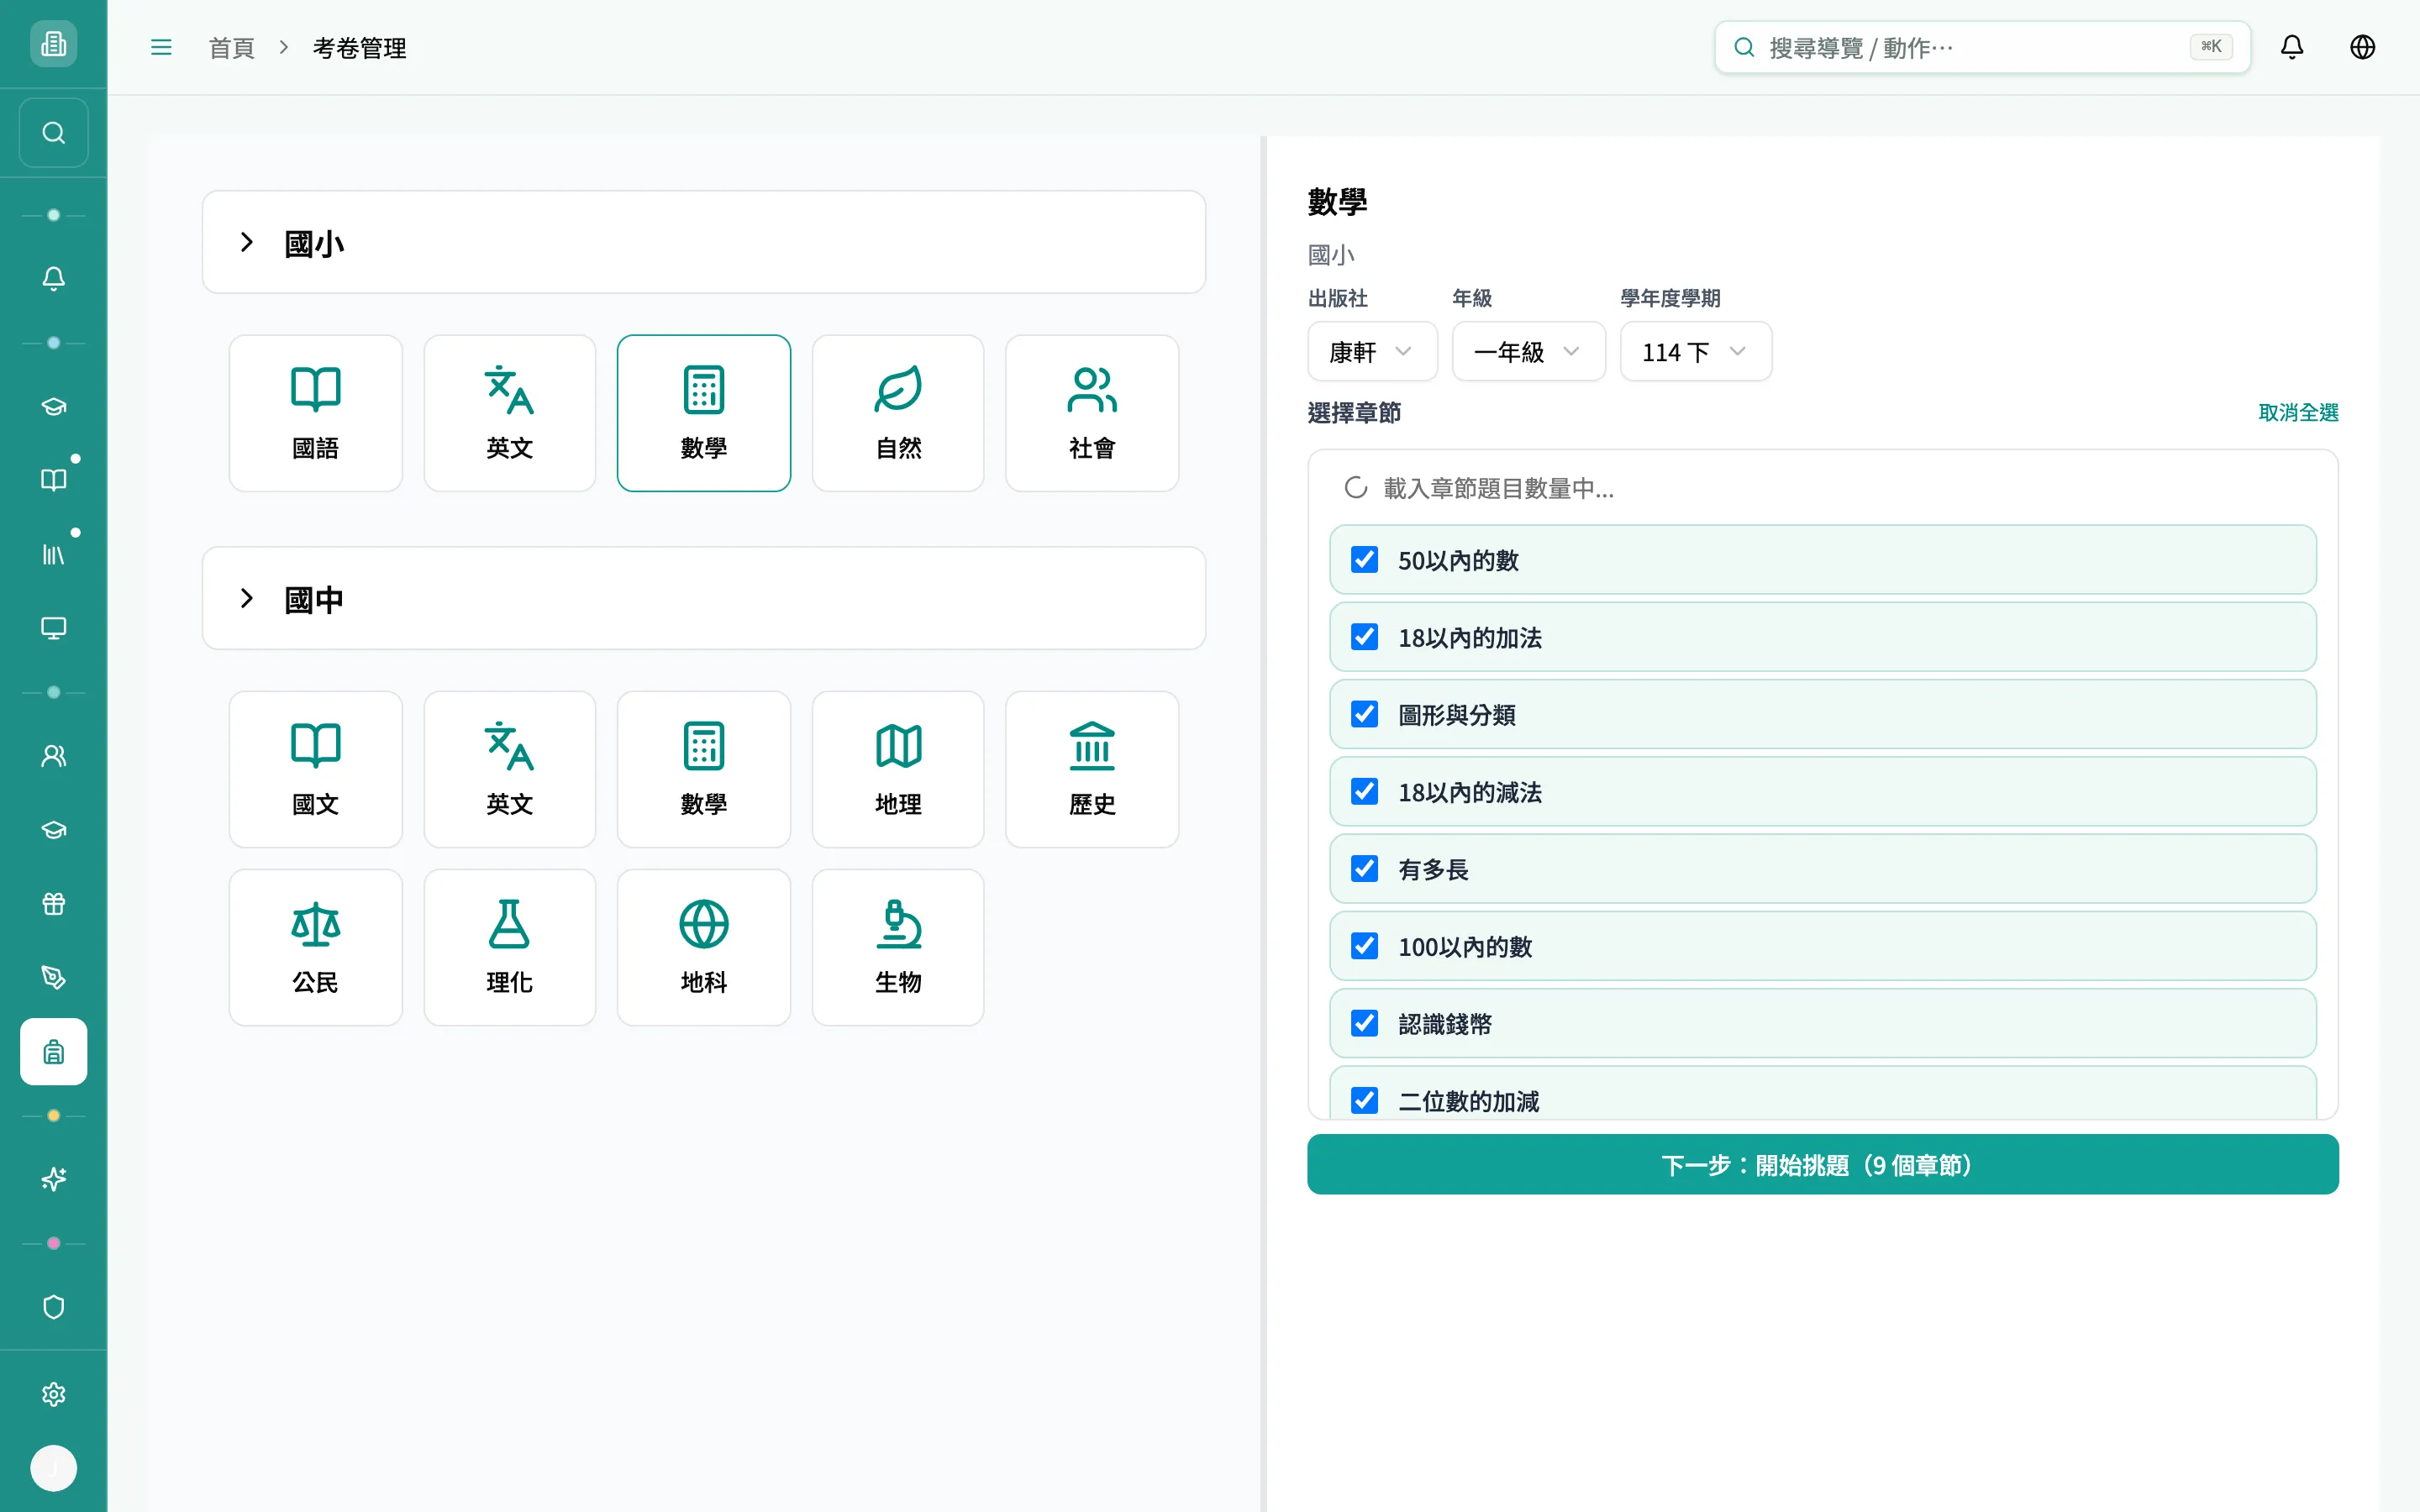The image size is (2420, 1512).
Task: Open top-bar notification bell
Action: [x=2292, y=47]
